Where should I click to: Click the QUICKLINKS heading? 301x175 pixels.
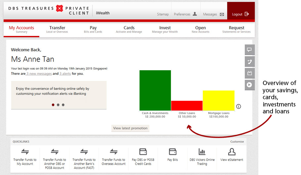pos(21,141)
